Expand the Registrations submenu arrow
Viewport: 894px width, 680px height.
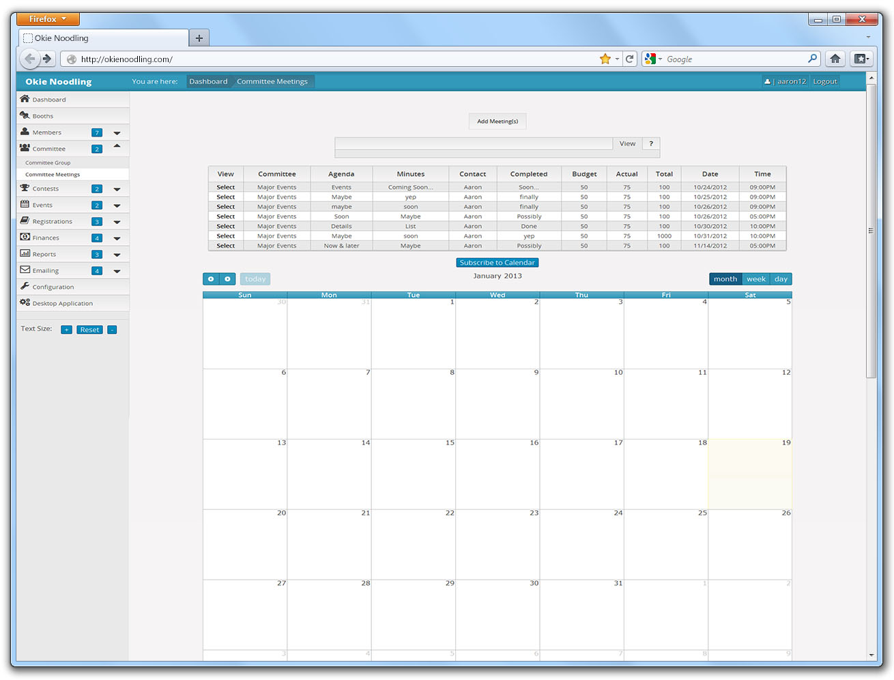[x=117, y=222]
